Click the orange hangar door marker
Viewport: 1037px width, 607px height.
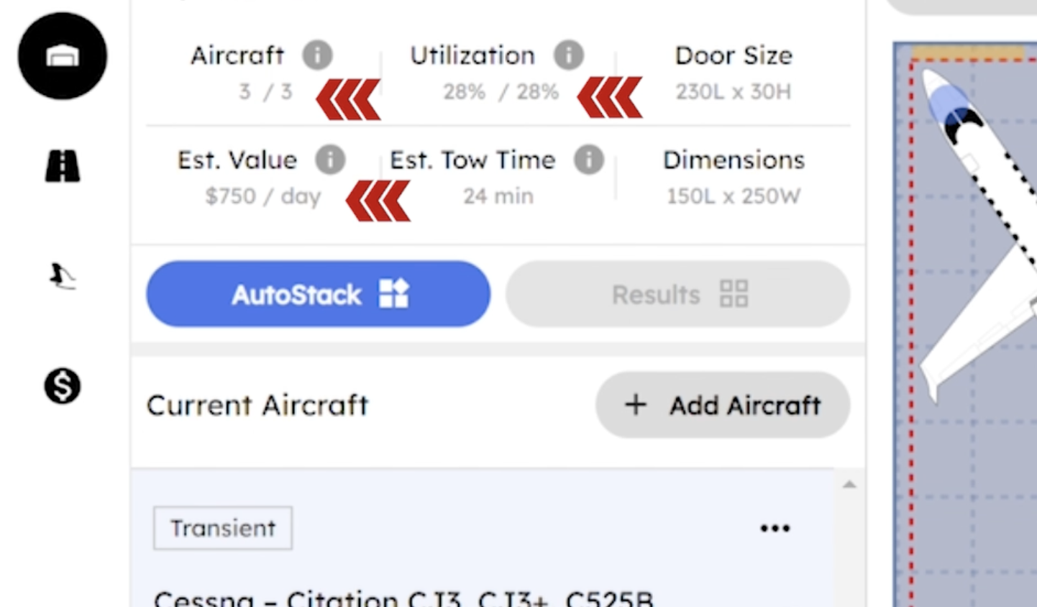tap(967, 53)
